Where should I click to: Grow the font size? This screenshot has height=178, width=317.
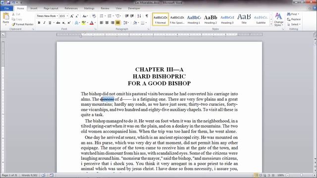71,16
